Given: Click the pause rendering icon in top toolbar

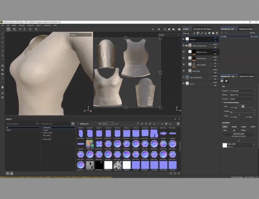Looking at the screenshot, I should point(159,29).
